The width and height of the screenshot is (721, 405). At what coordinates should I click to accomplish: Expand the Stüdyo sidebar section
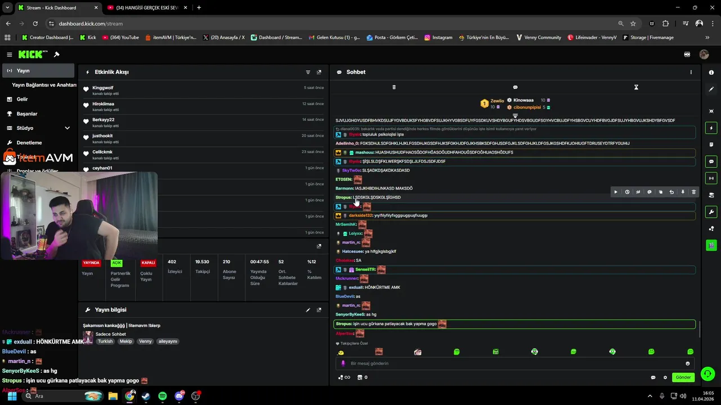[67, 128]
